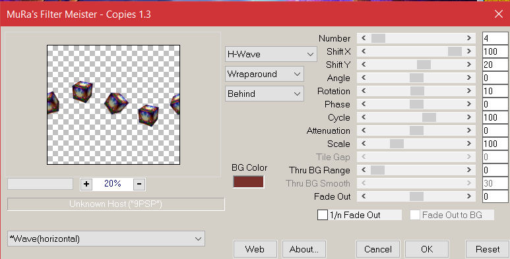Expand the Wraparound dropdown
This screenshot has width=510, height=259.
click(x=265, y=74)
